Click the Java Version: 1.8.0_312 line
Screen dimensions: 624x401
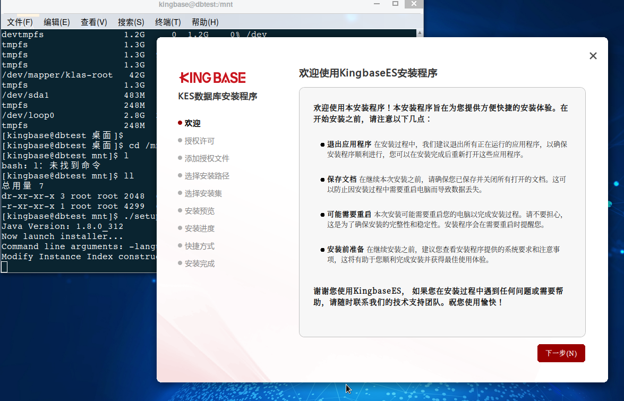tap(63, 226)
